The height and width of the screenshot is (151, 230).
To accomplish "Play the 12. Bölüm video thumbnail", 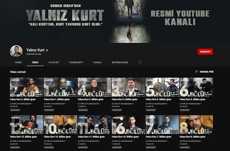I will (26, 125).
